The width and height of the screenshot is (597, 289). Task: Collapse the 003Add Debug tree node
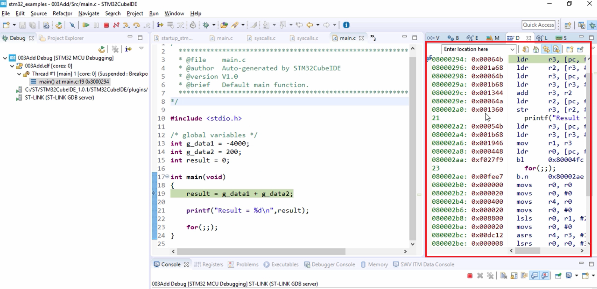[5, 58]
